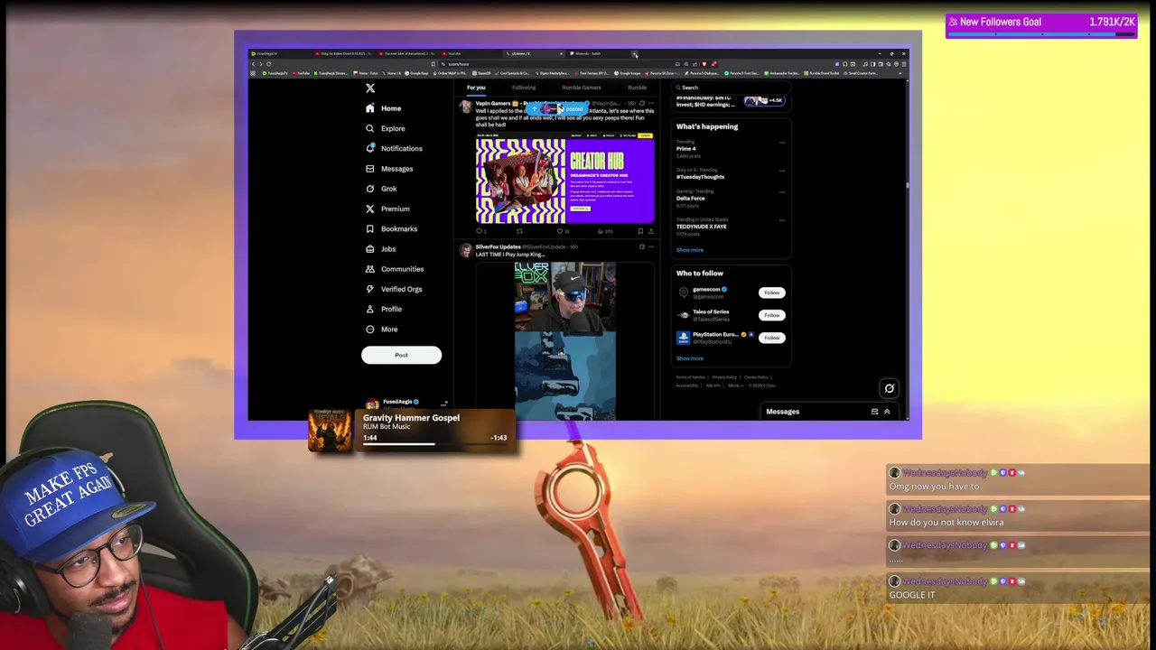1156x650 pixels.
Task: Click Show more under What's happening
Action: tap(690, 250)
